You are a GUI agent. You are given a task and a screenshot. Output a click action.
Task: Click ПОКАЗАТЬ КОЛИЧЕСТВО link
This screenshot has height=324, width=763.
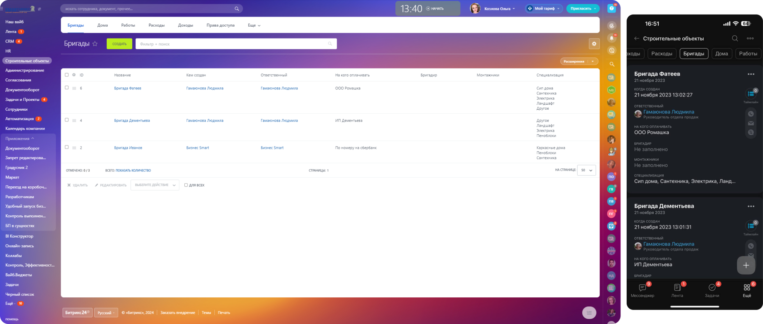point(133,171)
